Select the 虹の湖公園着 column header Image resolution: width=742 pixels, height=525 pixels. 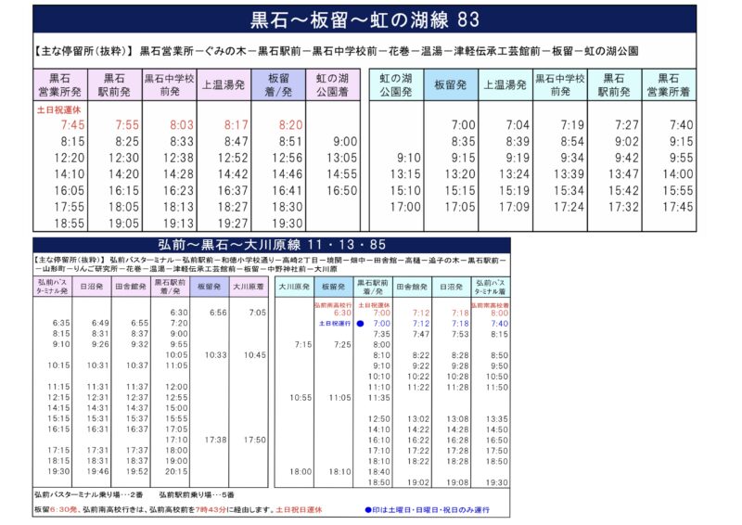tap(333, 85)
